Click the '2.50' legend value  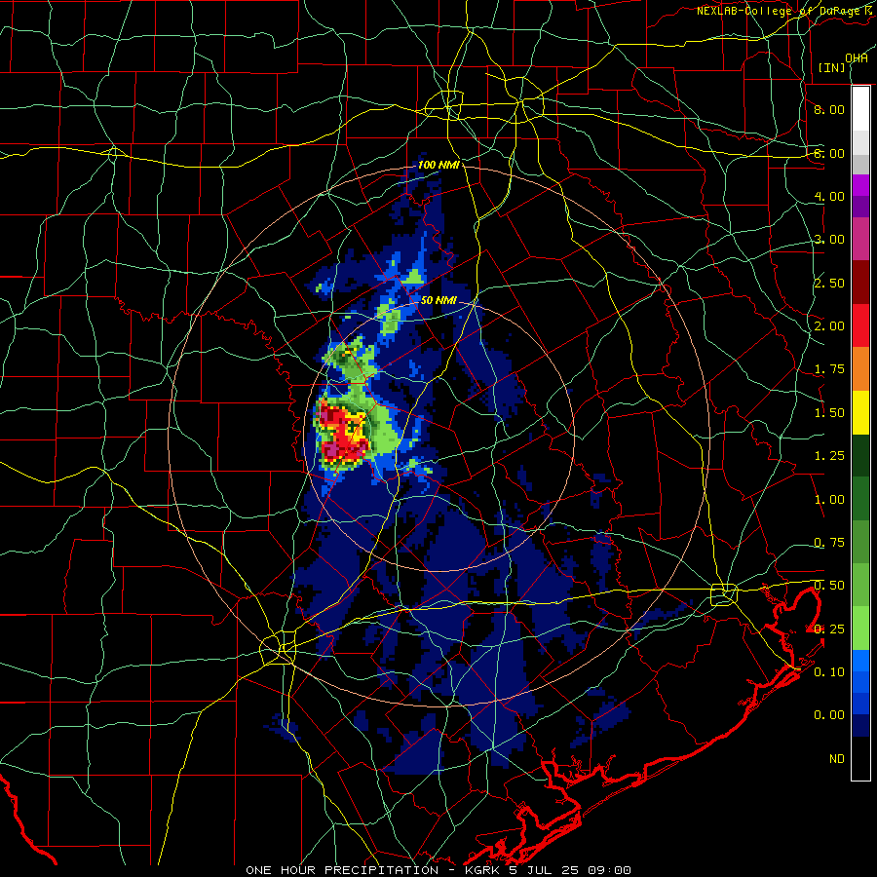pyautogui.click(x=829, y=283)
